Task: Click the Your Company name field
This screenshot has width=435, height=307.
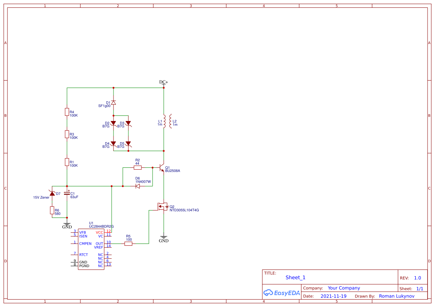Action: click(x=343, y=288)
